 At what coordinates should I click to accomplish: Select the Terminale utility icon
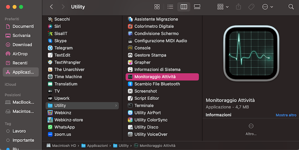point(130,106)
